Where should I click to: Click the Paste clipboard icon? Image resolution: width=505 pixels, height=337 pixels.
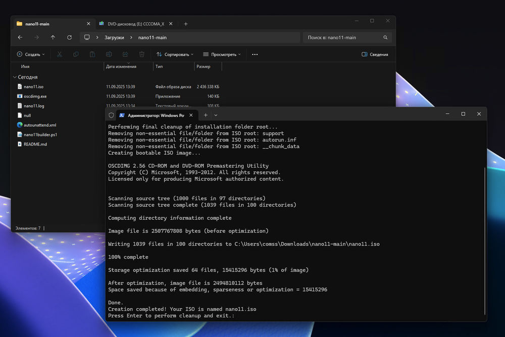(92, 55)
